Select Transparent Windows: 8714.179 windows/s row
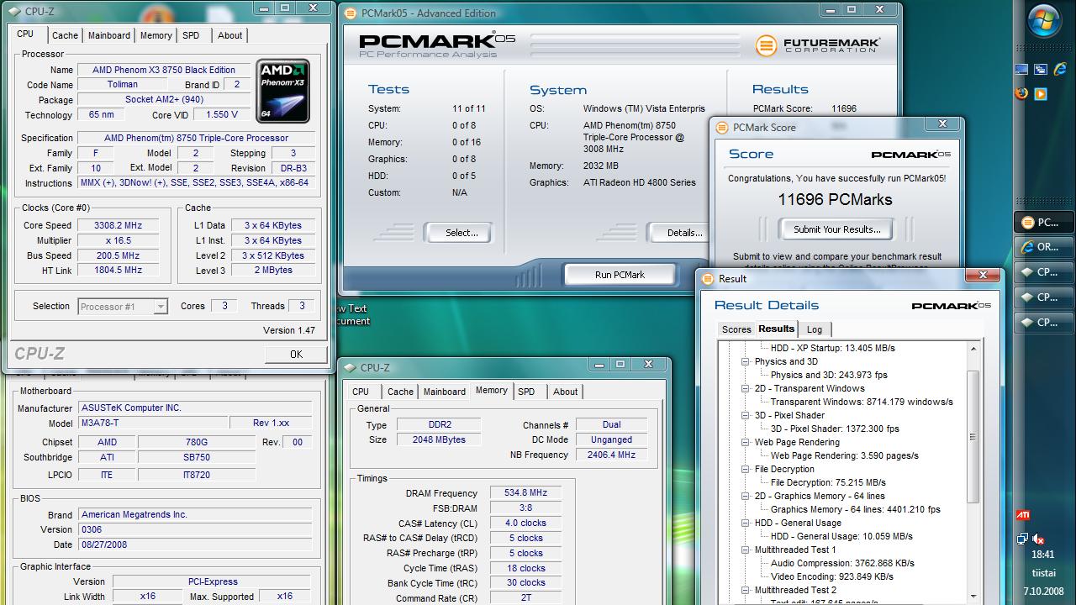The width and height of the screenshot is (1076, 605). pos(862,402)
